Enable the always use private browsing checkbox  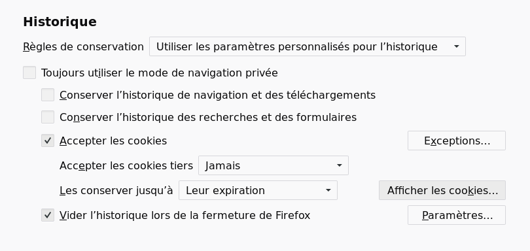[x=29, y=73]
